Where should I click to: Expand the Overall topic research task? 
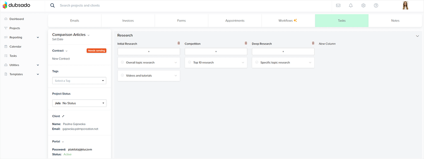[176, 62]
